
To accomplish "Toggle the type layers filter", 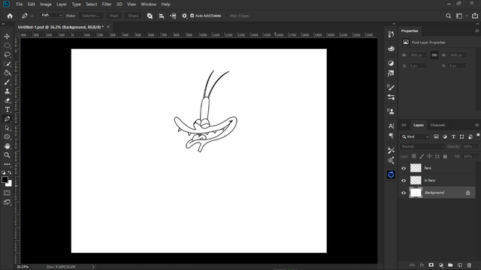I will pyautogui.click(x=453, y=136).
